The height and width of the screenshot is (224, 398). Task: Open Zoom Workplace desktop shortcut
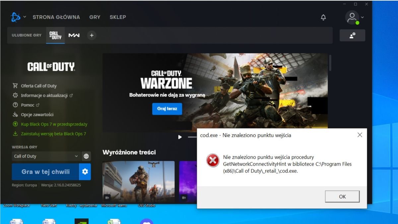16,205
